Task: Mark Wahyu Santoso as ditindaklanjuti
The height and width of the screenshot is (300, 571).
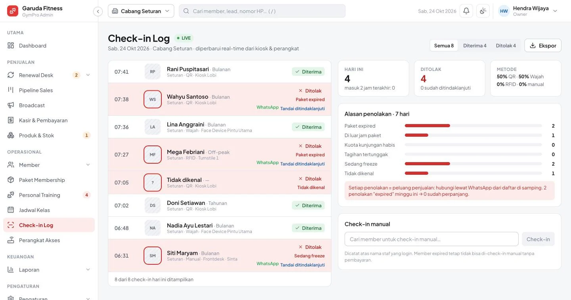Action: [x=303, y=109]
